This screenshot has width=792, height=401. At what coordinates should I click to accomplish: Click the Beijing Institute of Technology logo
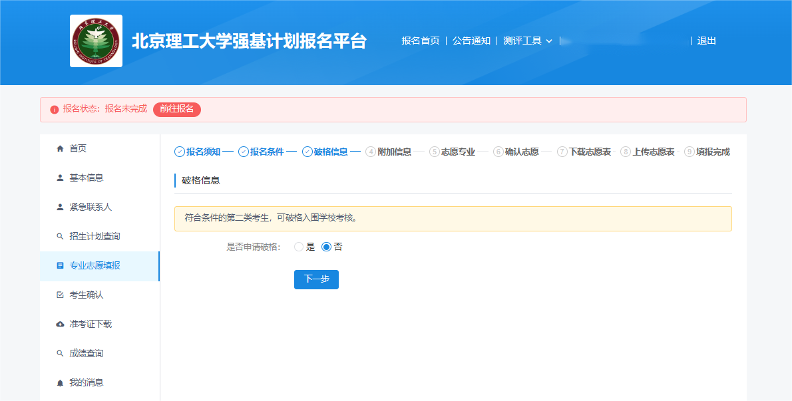[96, 41]
